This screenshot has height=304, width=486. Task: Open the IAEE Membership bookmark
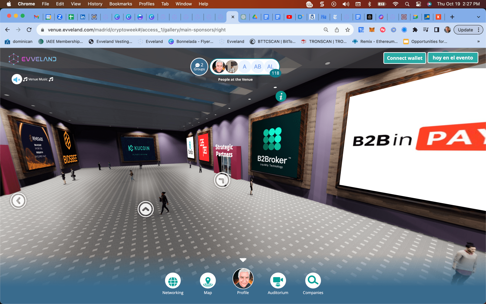click(x=60, y=42)
